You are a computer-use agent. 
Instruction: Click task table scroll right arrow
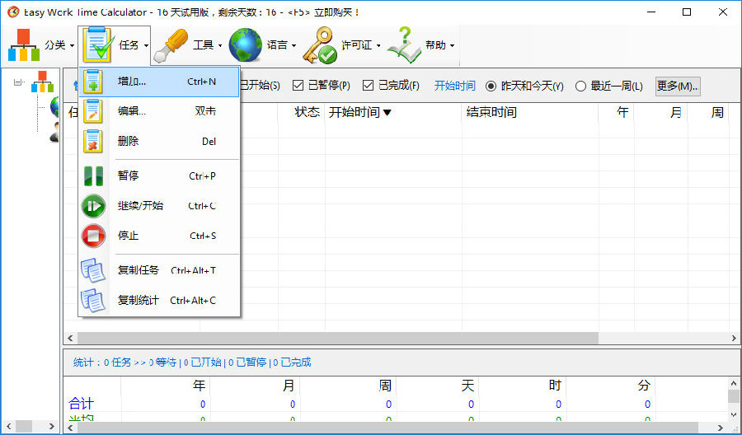point(734,338)
